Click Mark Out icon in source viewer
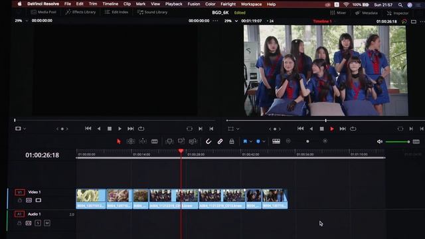The height and width of the screenshot is (239, 425). (x=211, y=129)
